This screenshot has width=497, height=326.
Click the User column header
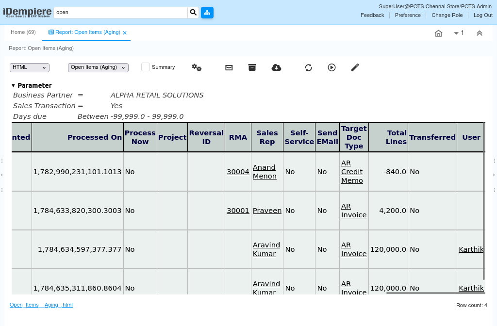click(x=471, y=137)
